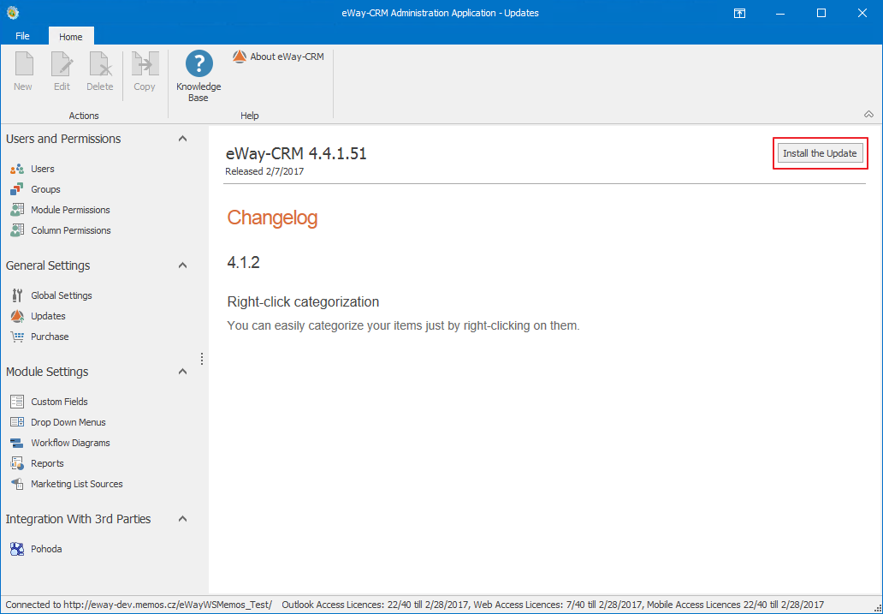Click the eWay-CRM app icon in title bar
883x614 pixels.
12,12
